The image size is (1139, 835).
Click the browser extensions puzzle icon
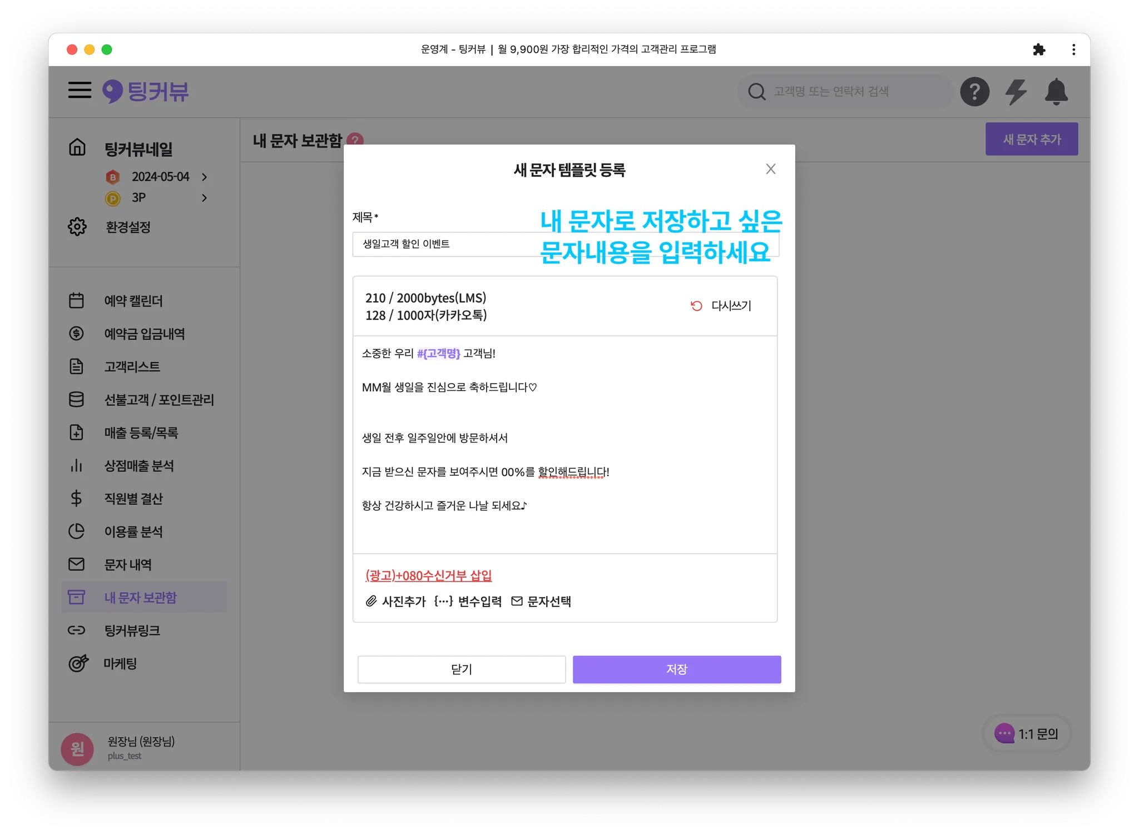pos(1038,49)
